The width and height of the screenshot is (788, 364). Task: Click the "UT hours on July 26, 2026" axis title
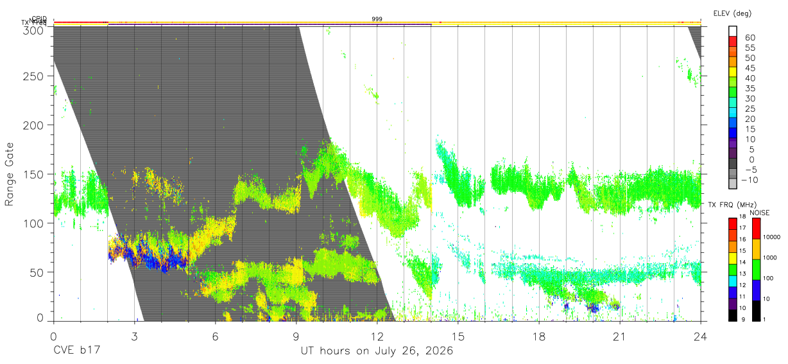pos(377,351)
